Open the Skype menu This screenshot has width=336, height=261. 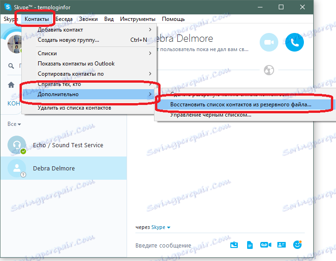click(x=11, y=19)
